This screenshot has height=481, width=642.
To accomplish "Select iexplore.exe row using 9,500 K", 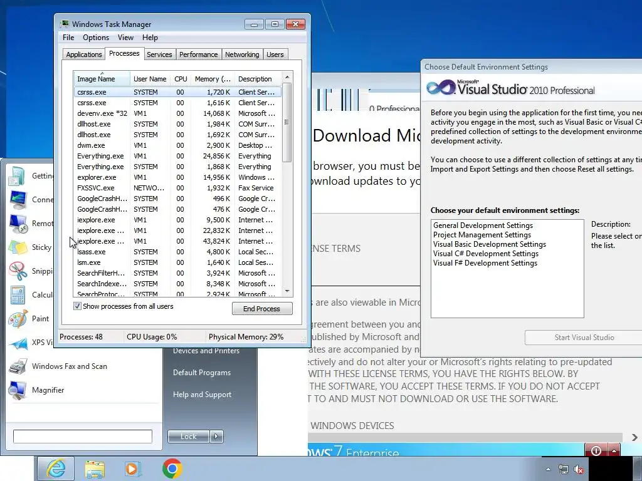I will [177, 220].
